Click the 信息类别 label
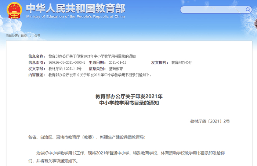 pyautogui.click(x=97, y=69)
